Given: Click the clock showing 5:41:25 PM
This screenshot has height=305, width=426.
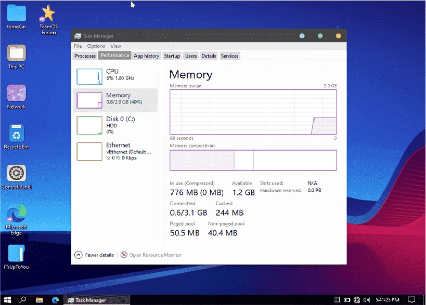Looking at the screenshot, I should pyautogui.click(x=387, y=300).
